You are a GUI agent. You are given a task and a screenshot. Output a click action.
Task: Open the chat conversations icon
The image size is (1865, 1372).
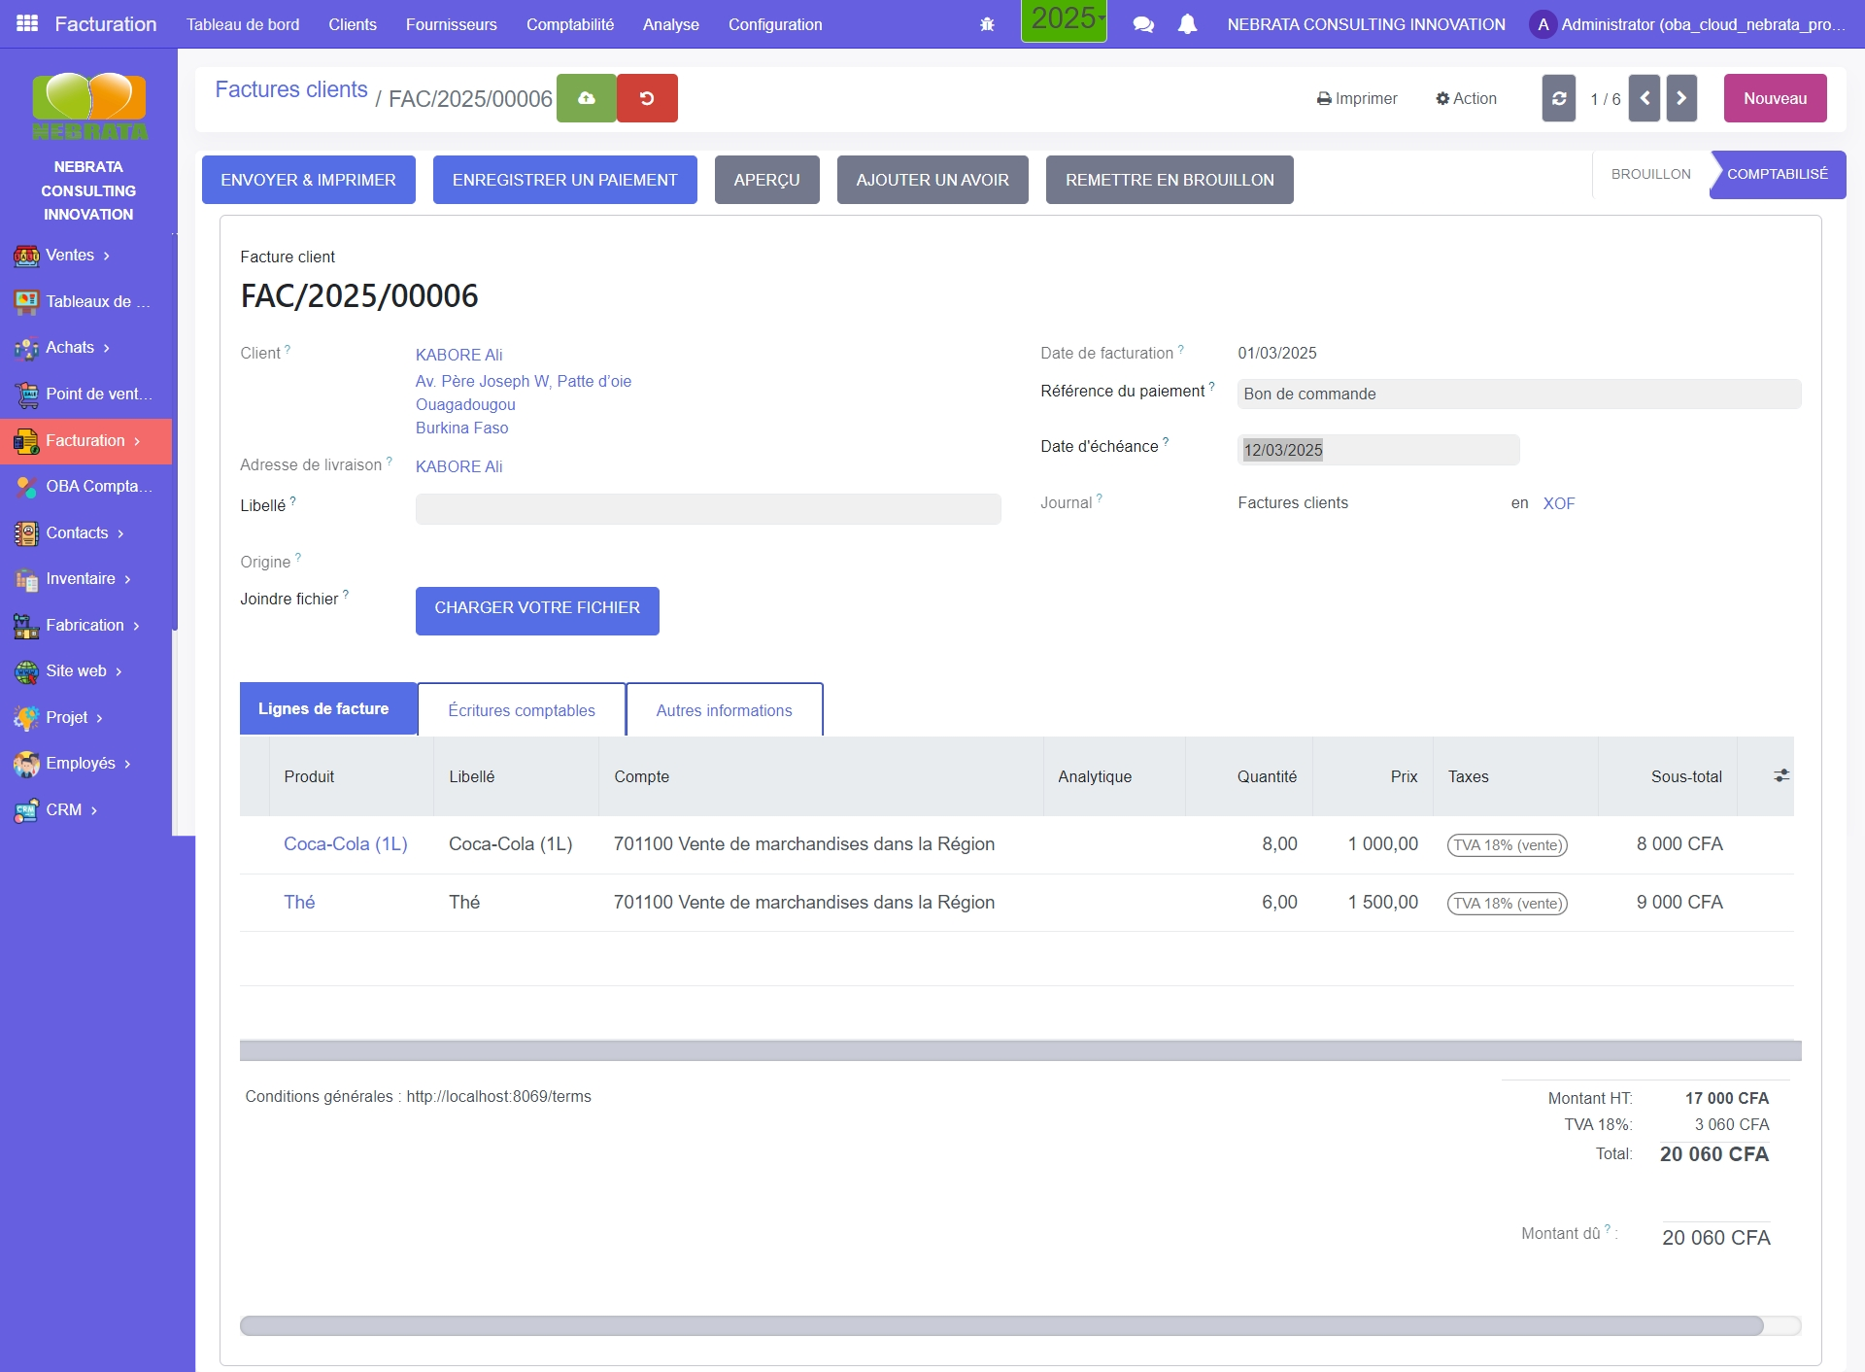click(1143, 24)
